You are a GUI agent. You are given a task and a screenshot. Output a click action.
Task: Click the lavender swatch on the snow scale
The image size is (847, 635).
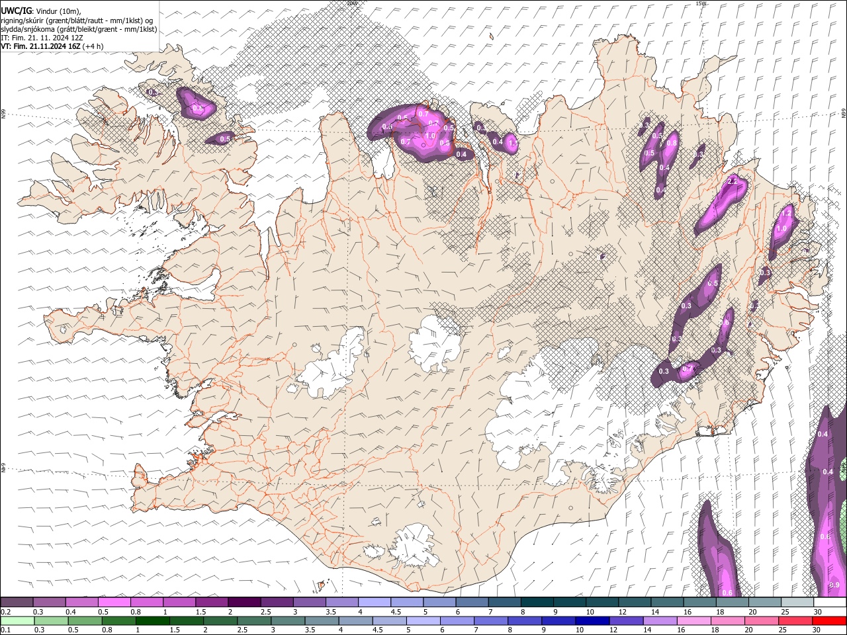coord(374,603)
